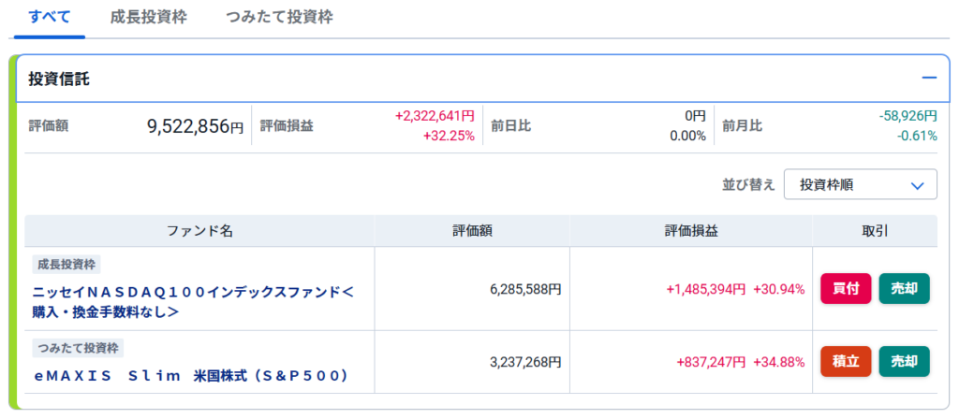Switch to the すべて tab
The image size is (959, 419).
point(49,17)
